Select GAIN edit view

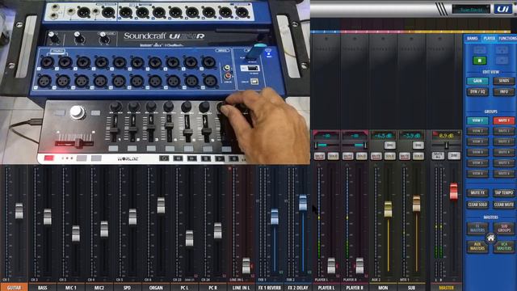(477, 81)
